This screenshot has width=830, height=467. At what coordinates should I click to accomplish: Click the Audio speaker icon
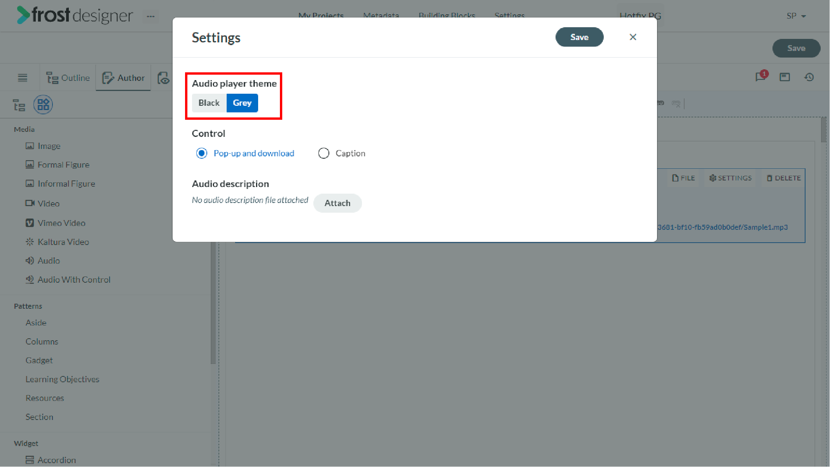tap(30, 261)
